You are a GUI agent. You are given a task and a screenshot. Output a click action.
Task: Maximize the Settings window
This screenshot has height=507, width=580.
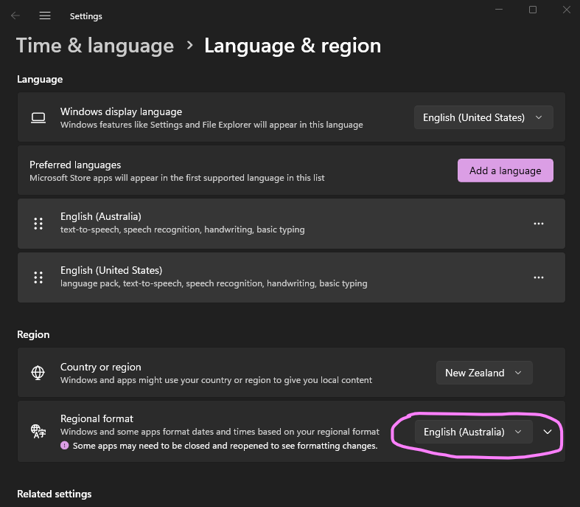click(x=532, y=10)
